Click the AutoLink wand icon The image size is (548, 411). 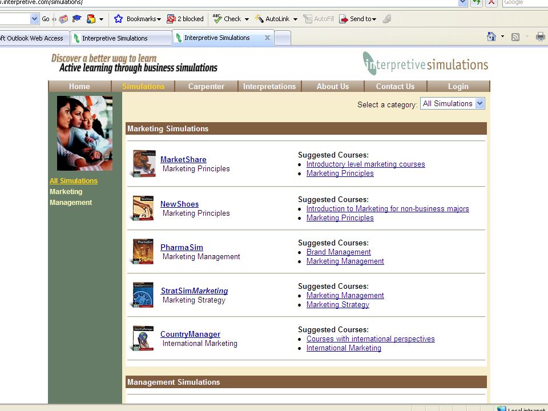pyautogui.click(x=259, y=19)
